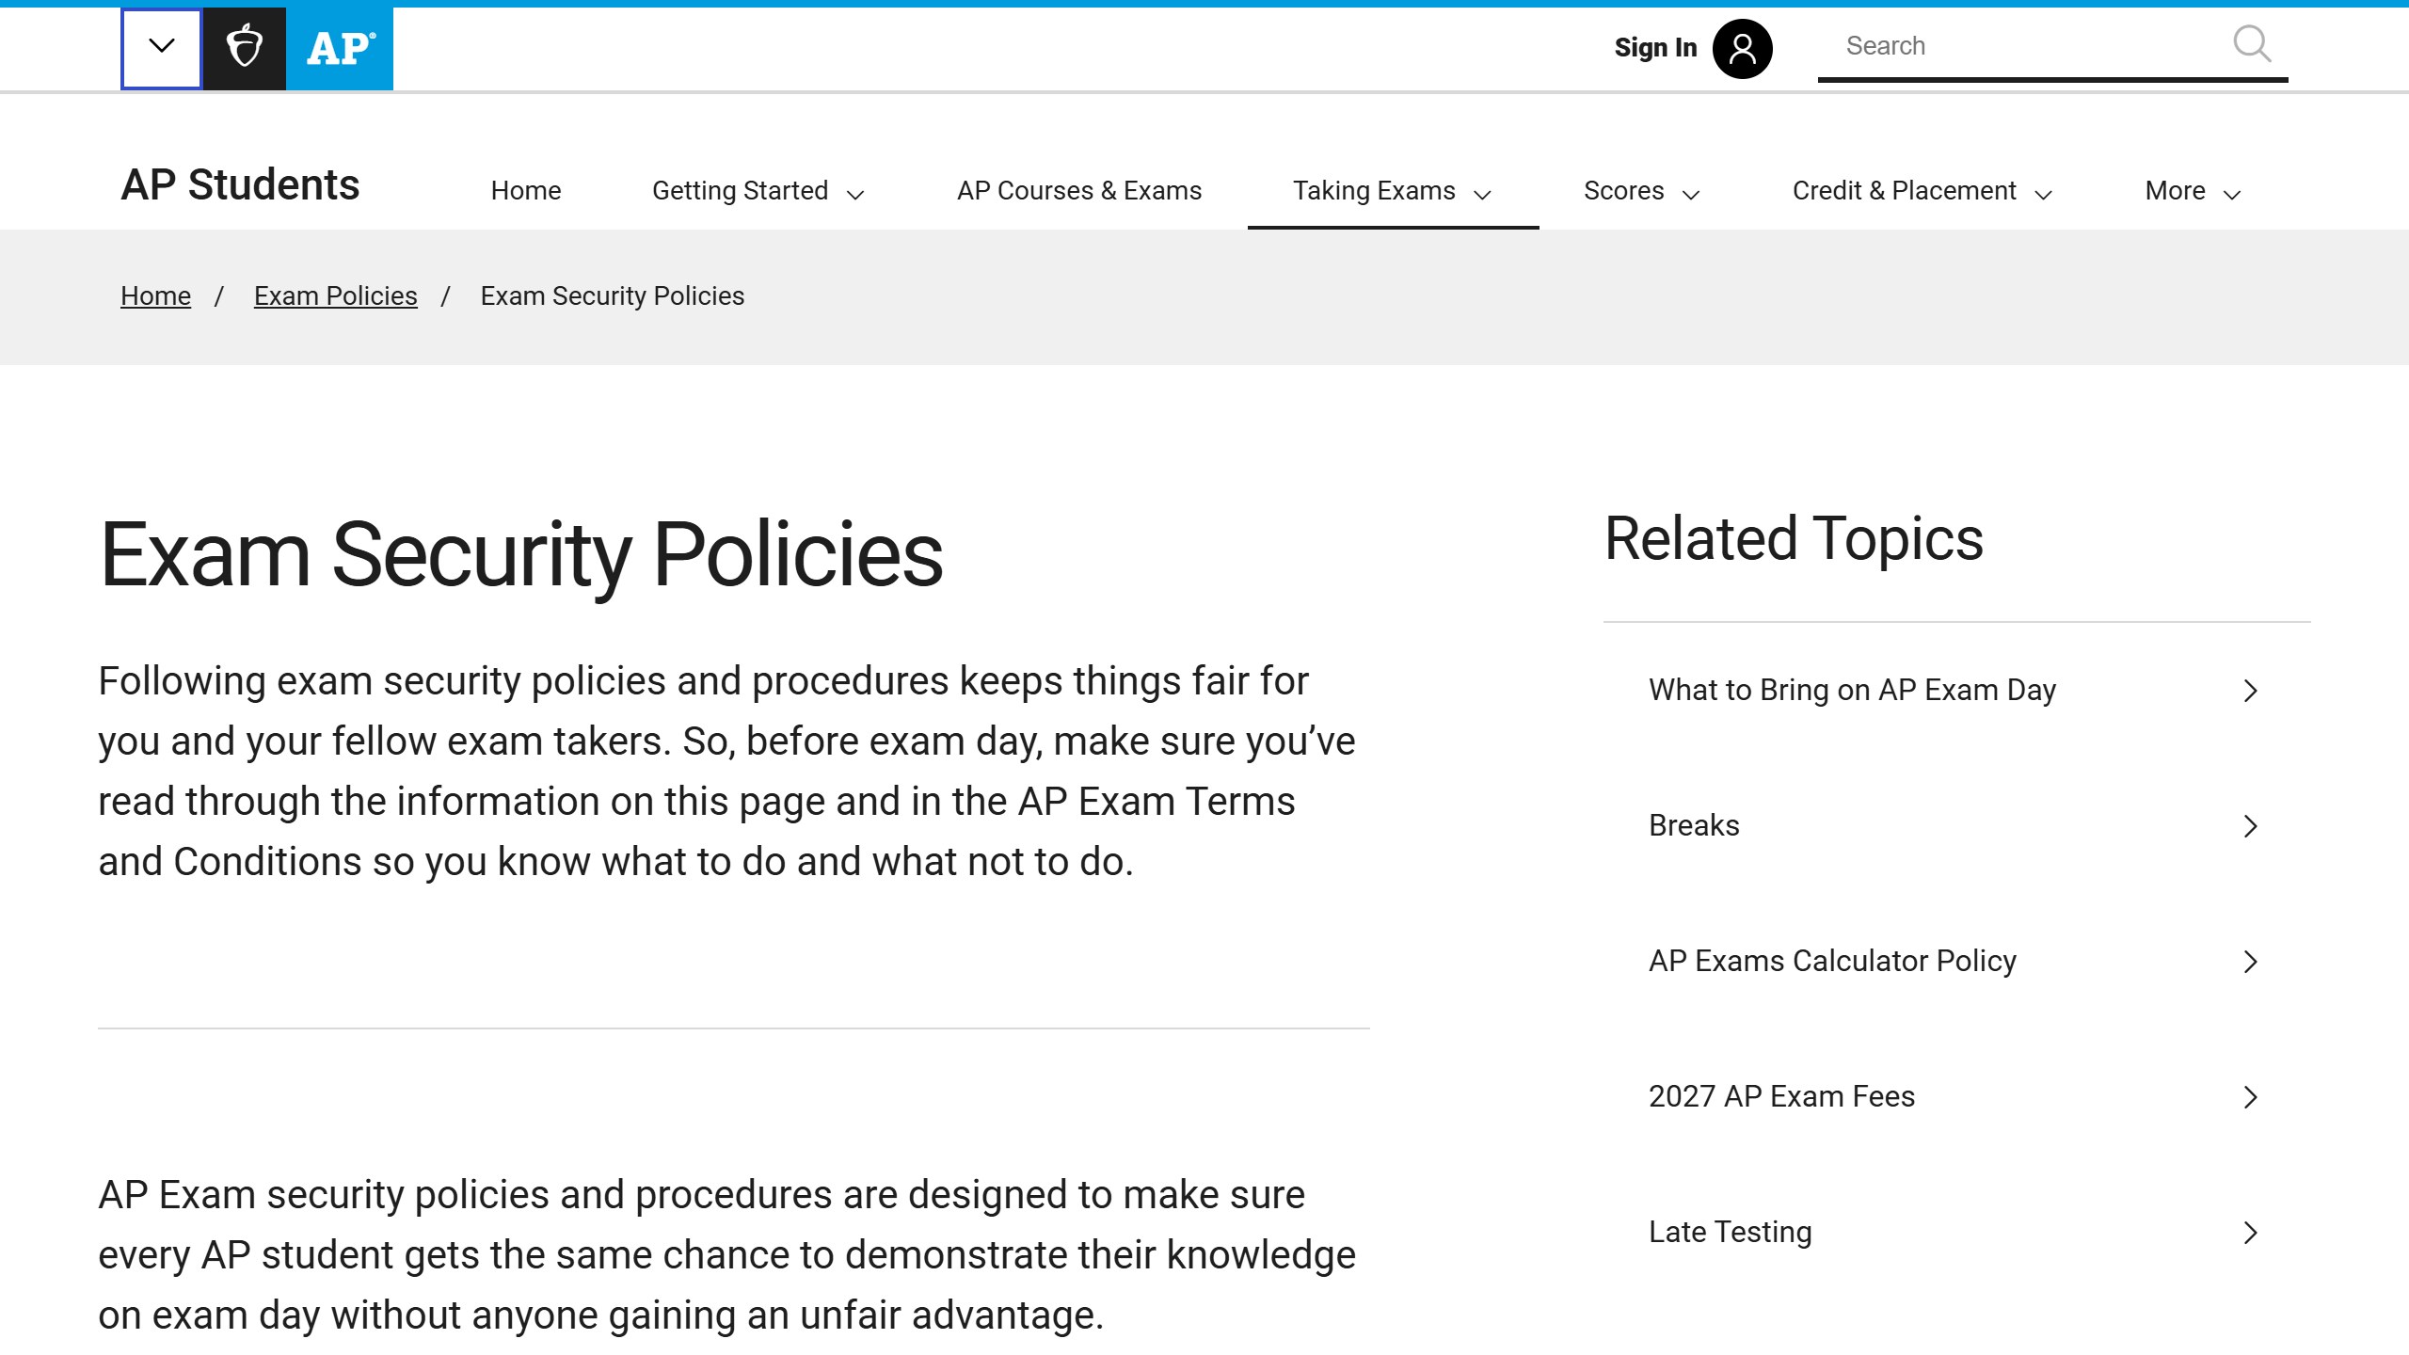Click arrow beside What to Bring on AP Exam Day
Image resolution: width=2409 pixels, height=1355 pixels.
[x=2250, y=691]
